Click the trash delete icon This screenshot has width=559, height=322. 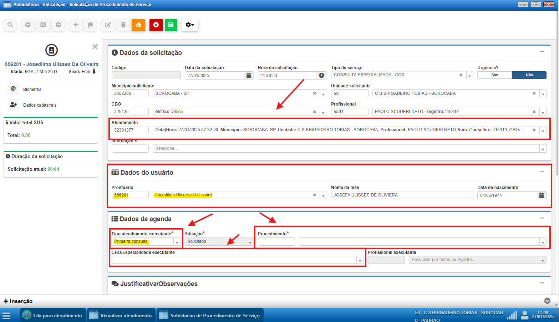123,25
